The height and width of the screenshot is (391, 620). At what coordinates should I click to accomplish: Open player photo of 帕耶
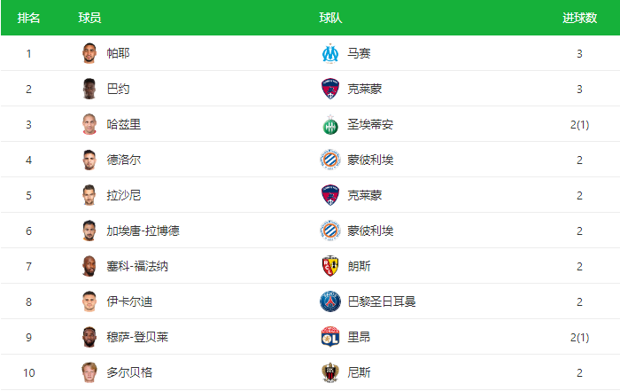tap(89, 53)
